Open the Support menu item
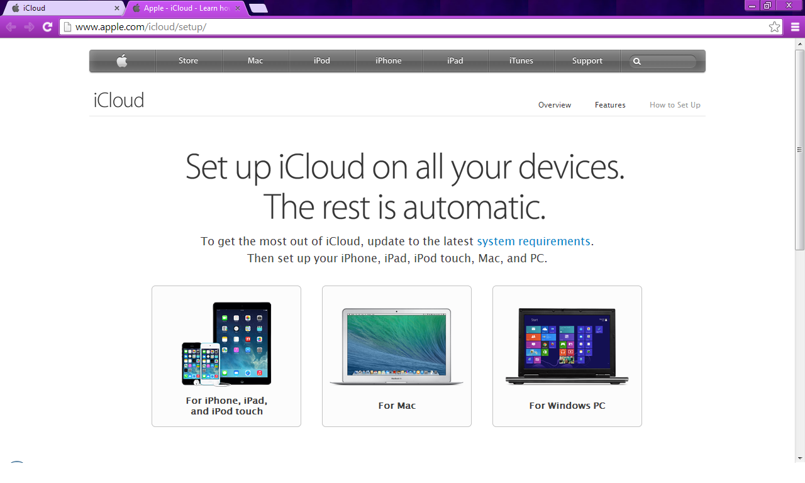The height and width of the screenshot is (483, 805). pyautogui.click(x=587, y=61)
